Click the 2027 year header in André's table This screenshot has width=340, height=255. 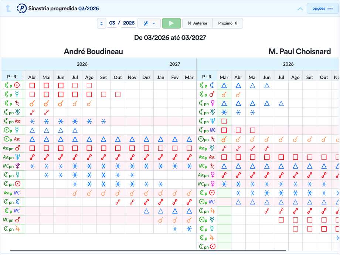(175, 64)
